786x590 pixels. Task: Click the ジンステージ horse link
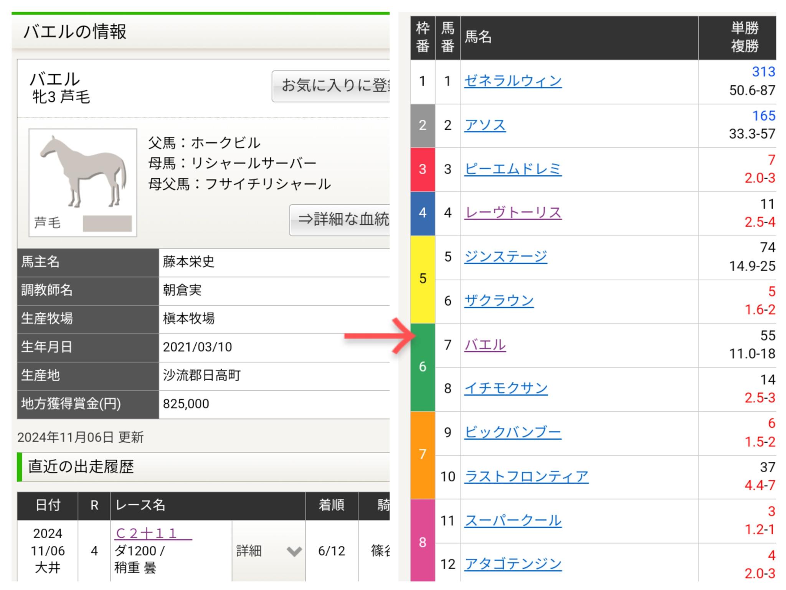[x=505, y=257]
